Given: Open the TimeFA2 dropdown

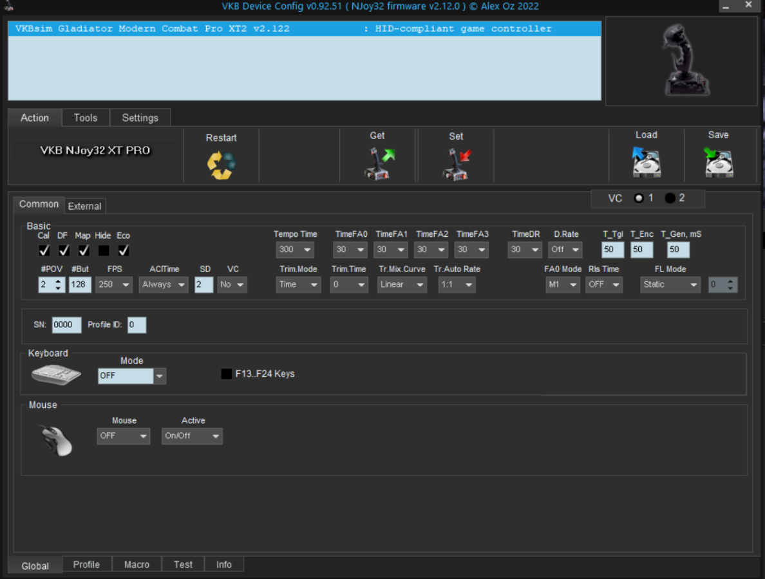Looking at the screenshot, I should (431, 250).
